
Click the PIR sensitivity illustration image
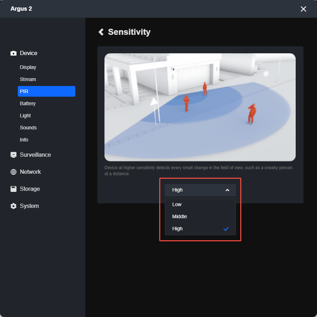pos(200,107)
